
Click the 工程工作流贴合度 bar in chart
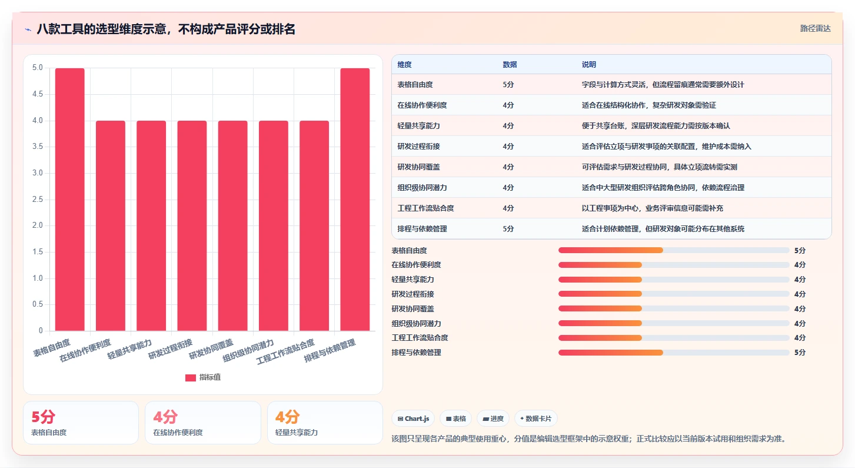[x=314, y=225]
